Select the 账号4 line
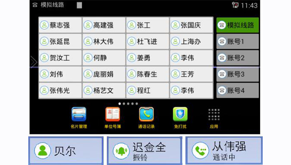The image size is (291, 165). 237,91
